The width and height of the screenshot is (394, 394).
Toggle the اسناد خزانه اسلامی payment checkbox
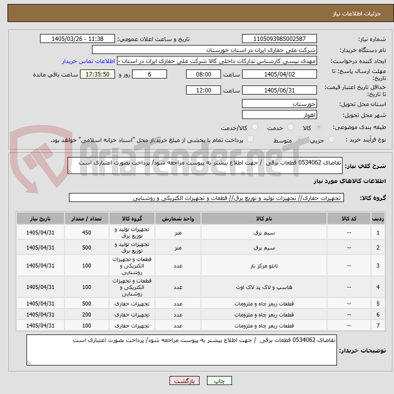pos(250,139)
